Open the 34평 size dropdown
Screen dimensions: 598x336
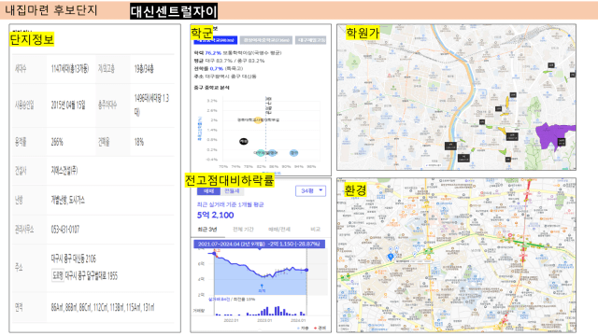tap(311, 190)
